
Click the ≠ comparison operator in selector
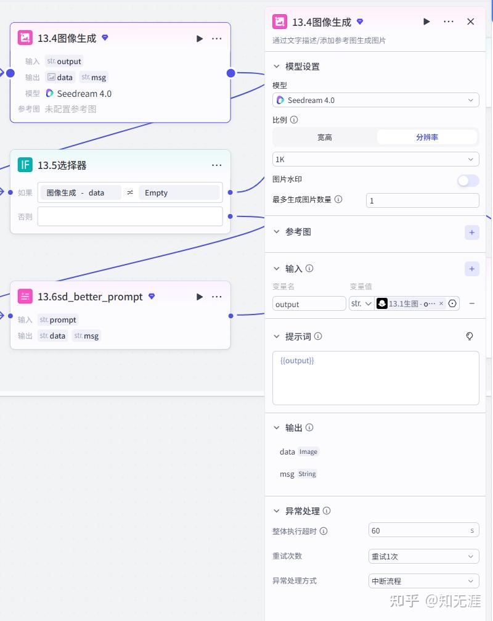(130, 192)
